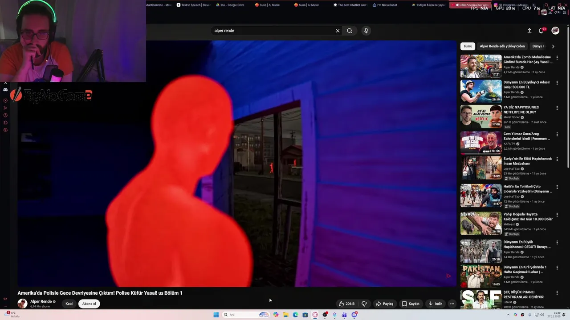This screenshot has width=570, height=320.
Task: Open the gear settings icon in sidebar
Action: [5, 130]
